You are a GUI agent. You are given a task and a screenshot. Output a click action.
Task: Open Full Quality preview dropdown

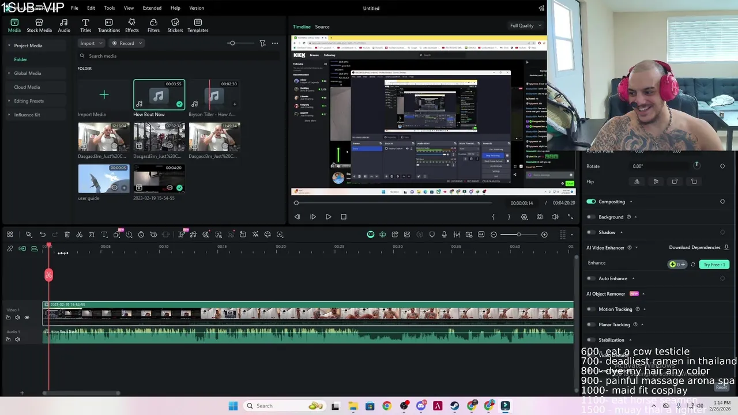point(526,25)
